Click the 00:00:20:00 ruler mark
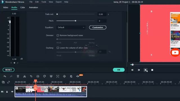The height and width of the screenshot is (101, 180). click(x=93, y=82)
